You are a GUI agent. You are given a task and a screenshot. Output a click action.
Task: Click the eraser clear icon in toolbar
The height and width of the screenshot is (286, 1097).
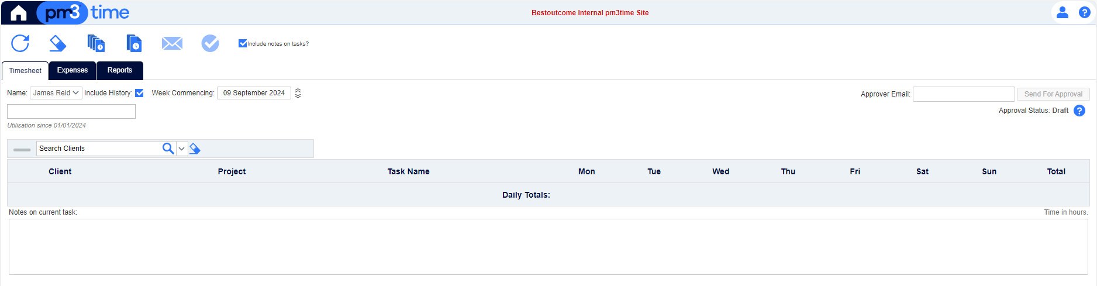[x=57, y=43]
